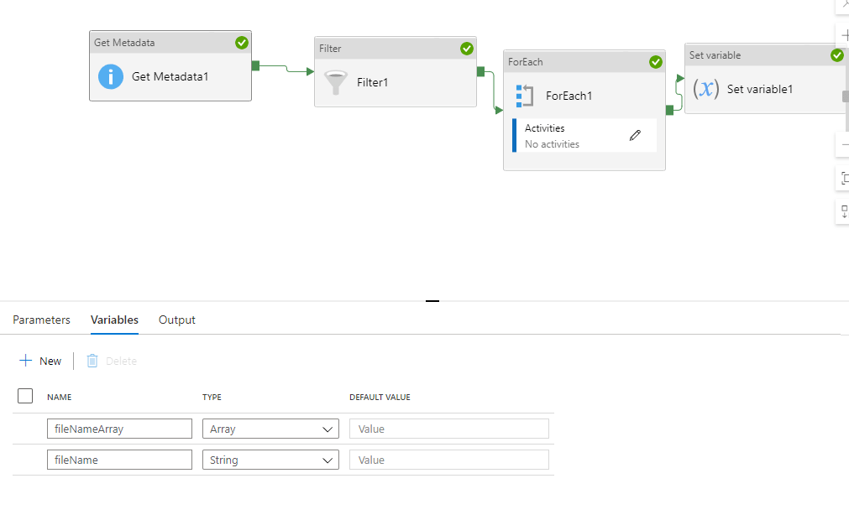The height and width of the screenshot is (520, 849).
Task: Click the New variable button
Action: point(40,361)
